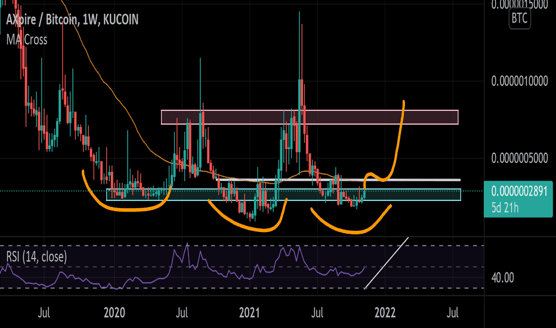Select the MA Cross indicator label

[27, 40]
